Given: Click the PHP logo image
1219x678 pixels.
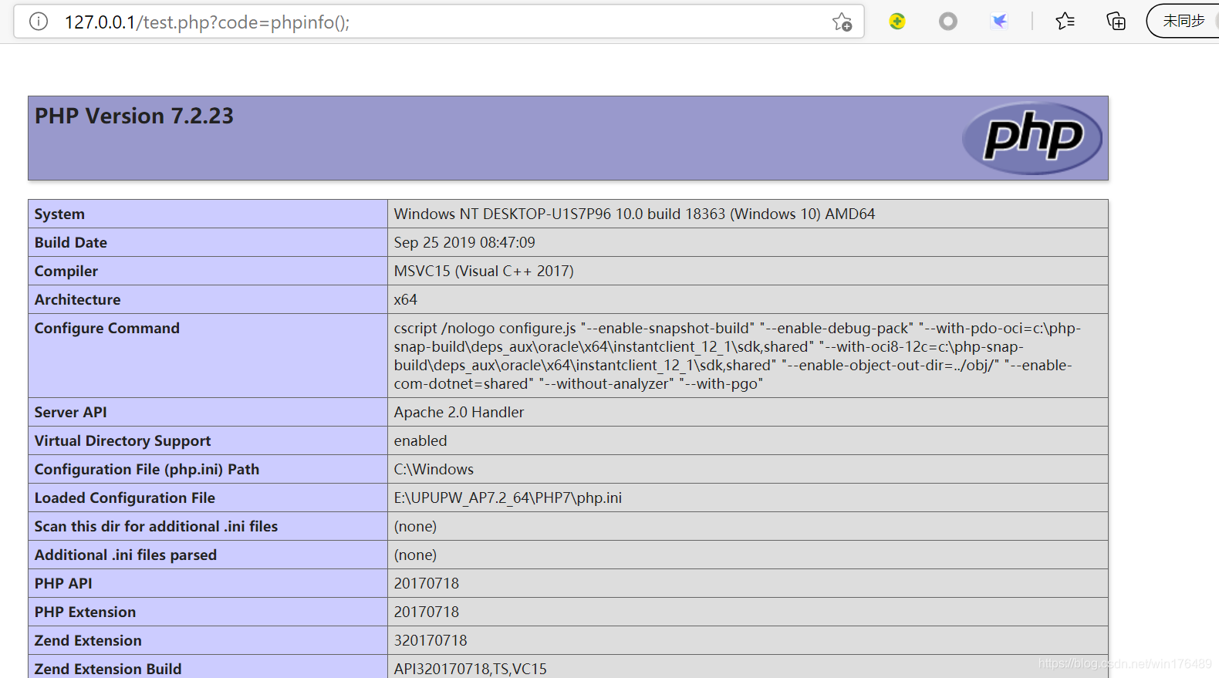Looking at the screenshot, I should tap(1032, 138).
